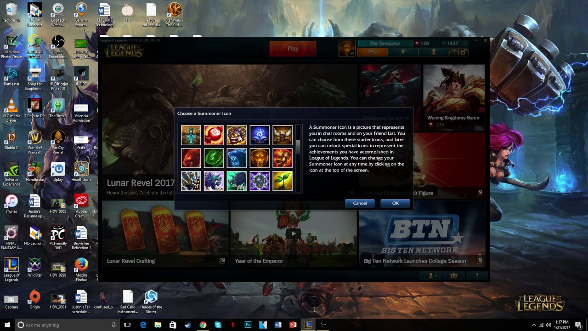This screenshot has height=331, width=588.
Task: Select the Uplay desktop shortcut
Action: pyautogui.click(x=58, y=172)
